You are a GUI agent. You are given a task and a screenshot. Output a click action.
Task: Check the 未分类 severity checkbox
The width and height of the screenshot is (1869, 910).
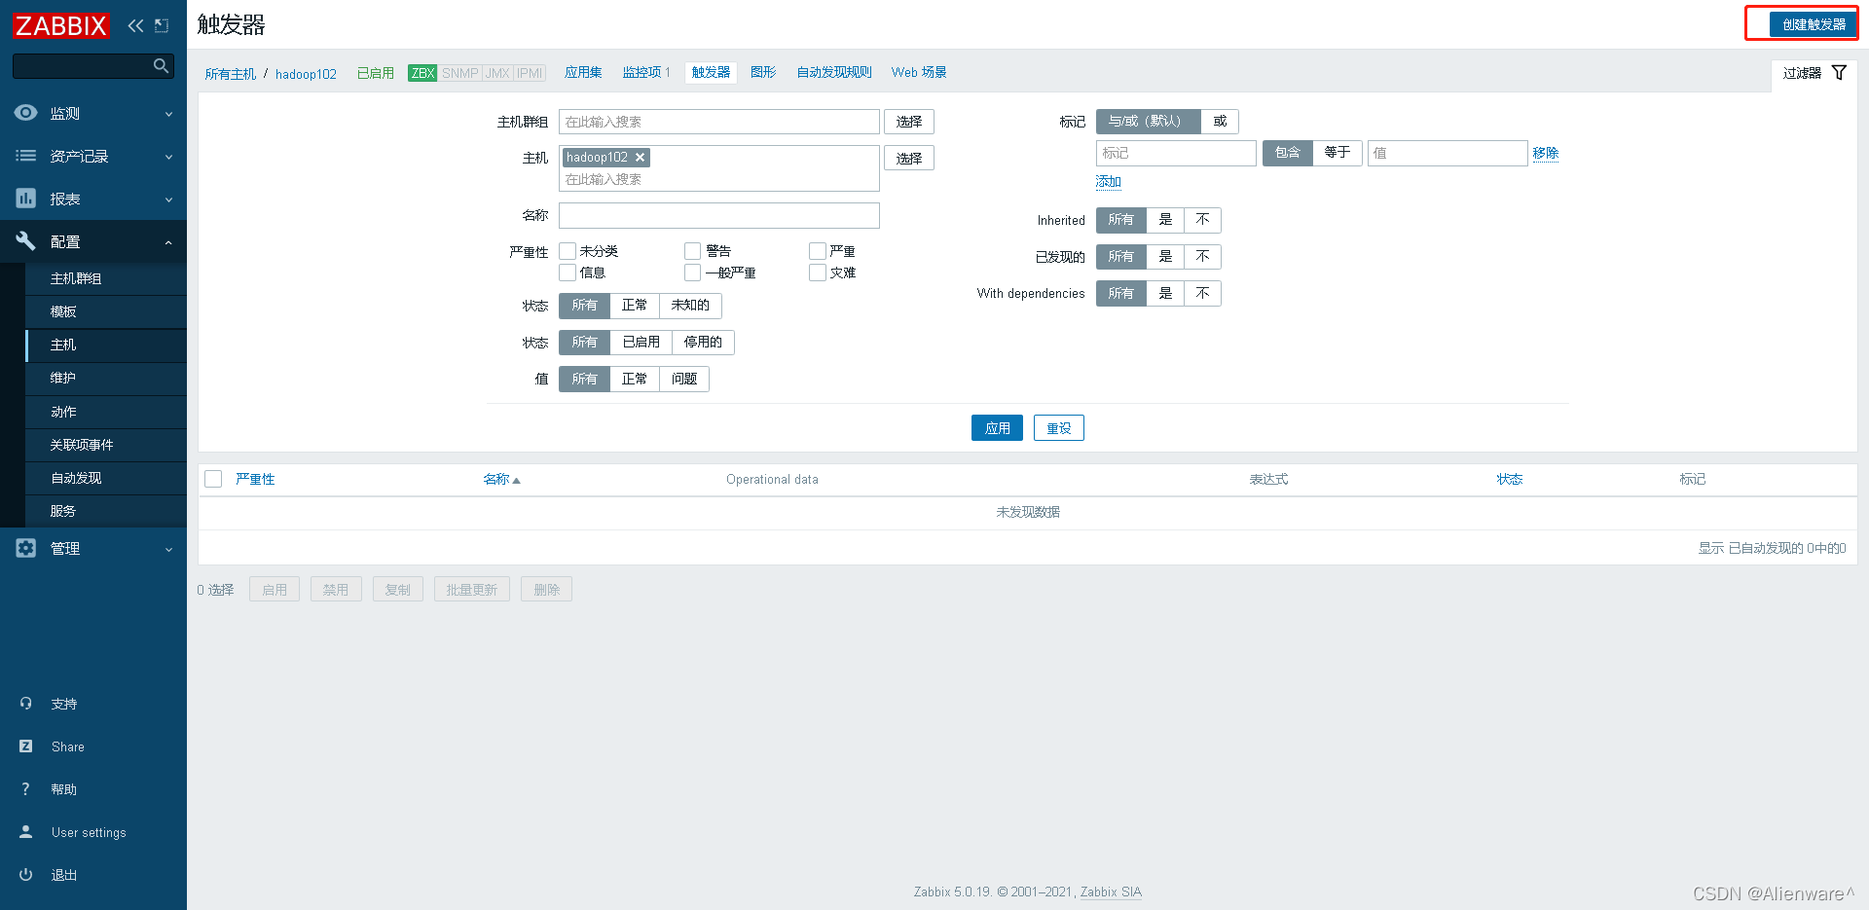coord(568,251)
